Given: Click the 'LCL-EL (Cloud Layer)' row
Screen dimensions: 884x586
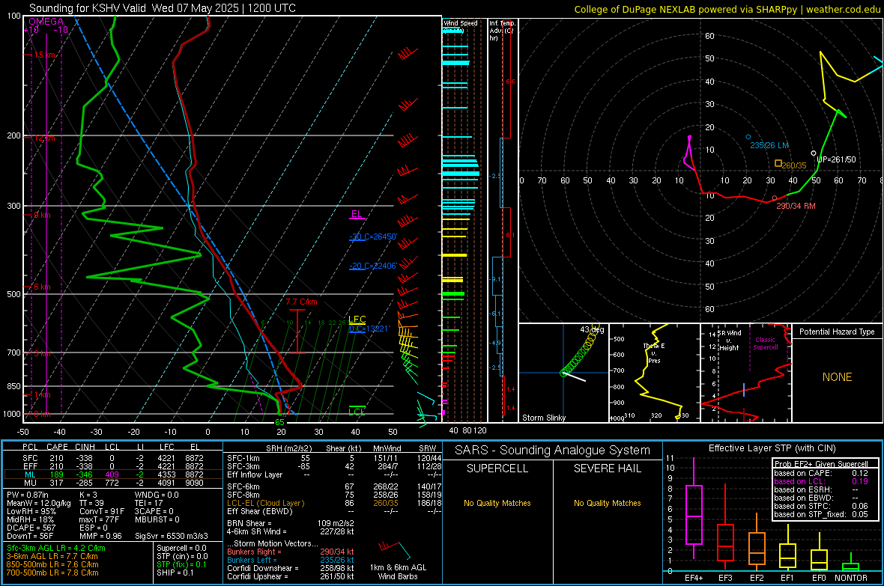Looking at the screenshot, I should click(334, 503).
